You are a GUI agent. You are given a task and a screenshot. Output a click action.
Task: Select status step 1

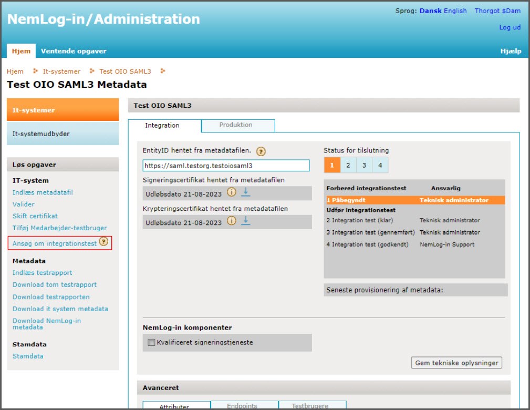[x=332, y=165]
